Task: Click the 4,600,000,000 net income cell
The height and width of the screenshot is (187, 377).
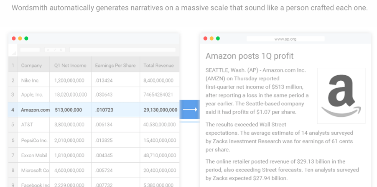Action: coord(71,170)
